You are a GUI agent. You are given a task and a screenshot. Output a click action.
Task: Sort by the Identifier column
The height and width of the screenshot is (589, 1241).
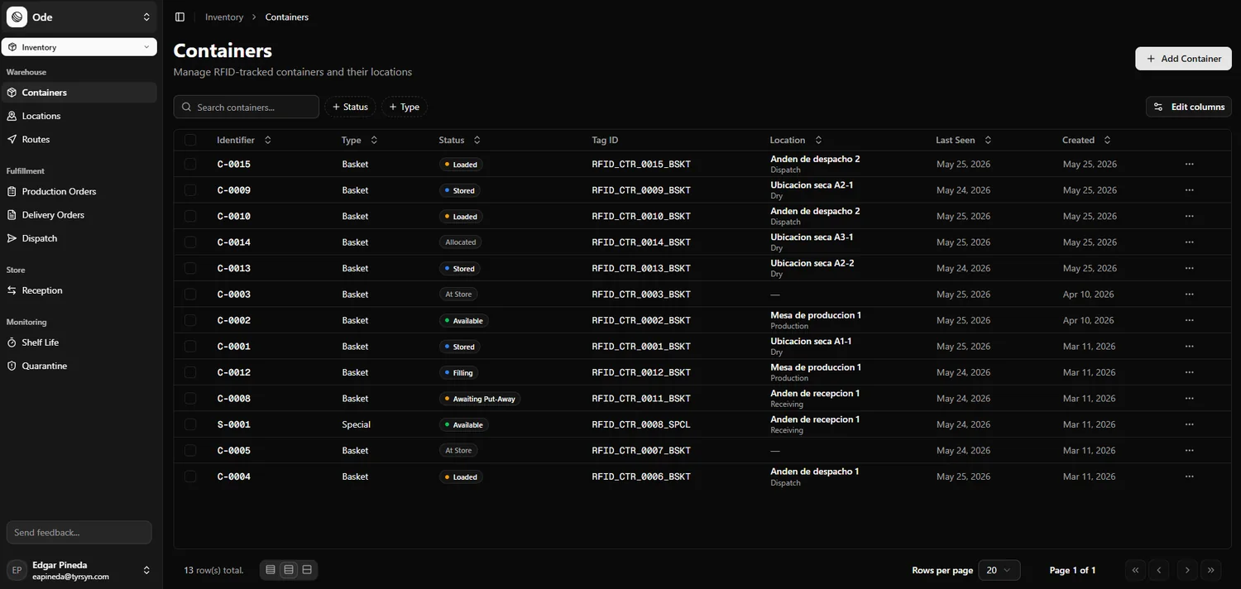pos(244,140)
